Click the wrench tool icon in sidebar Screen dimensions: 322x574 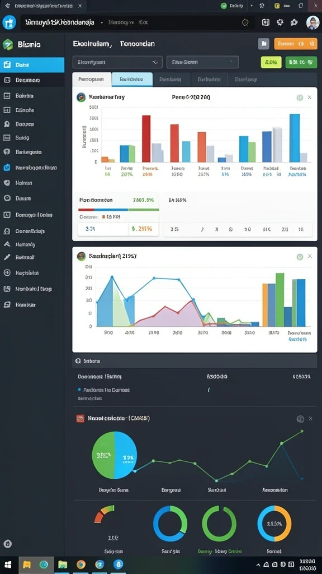7,257
